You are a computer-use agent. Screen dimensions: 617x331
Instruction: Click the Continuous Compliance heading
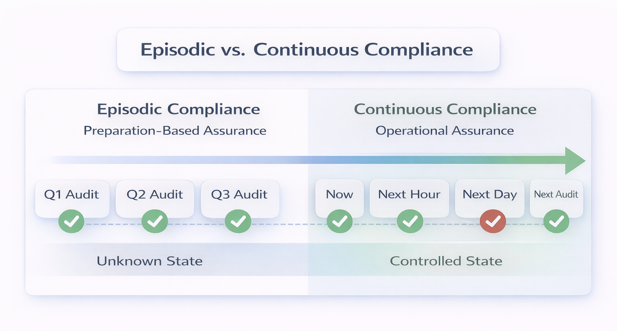(x=445, y=109)
